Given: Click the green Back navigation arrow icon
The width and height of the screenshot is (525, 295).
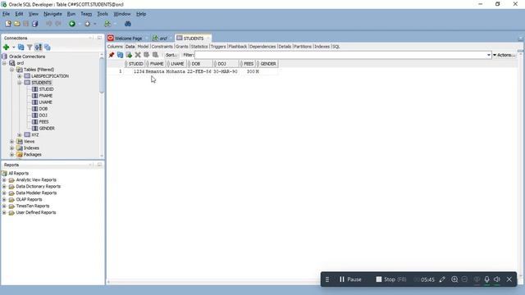Looking at the screenshot, I should [72, 24].
